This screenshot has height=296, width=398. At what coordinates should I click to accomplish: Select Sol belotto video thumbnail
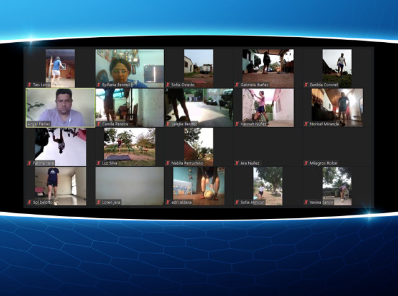click(60, 186)
